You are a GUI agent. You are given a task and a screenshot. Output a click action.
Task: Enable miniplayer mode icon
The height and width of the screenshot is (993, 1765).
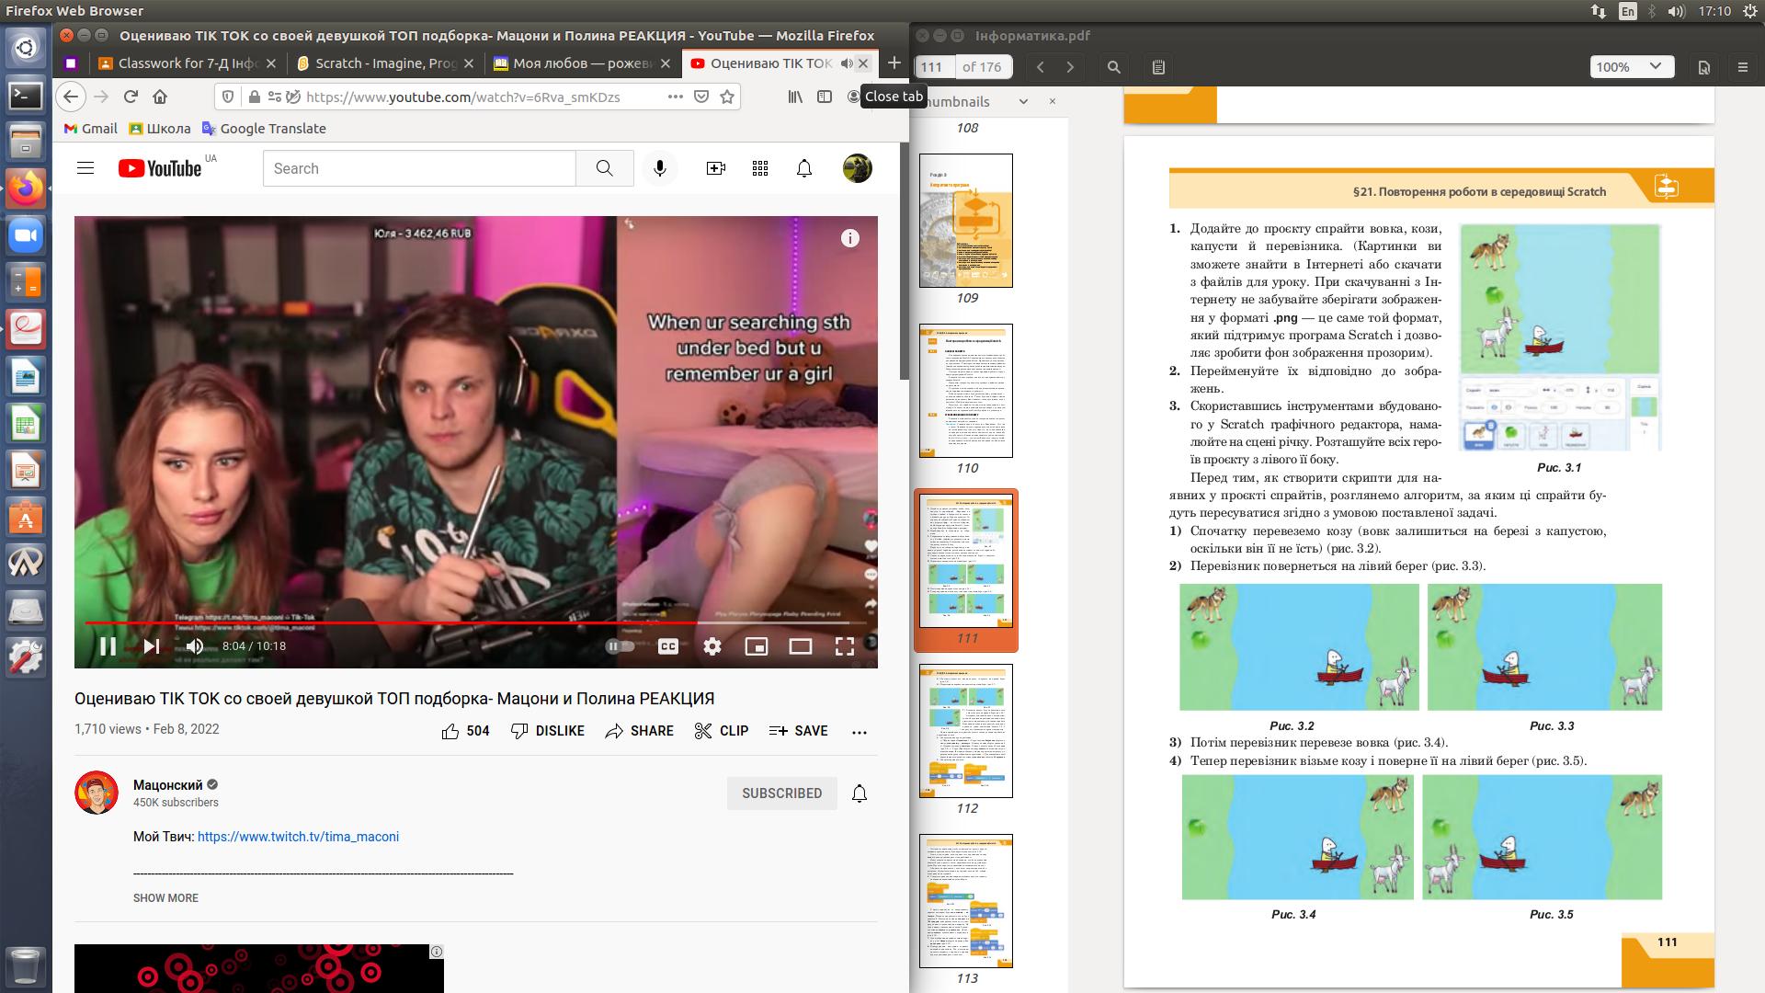pos(756,646)
